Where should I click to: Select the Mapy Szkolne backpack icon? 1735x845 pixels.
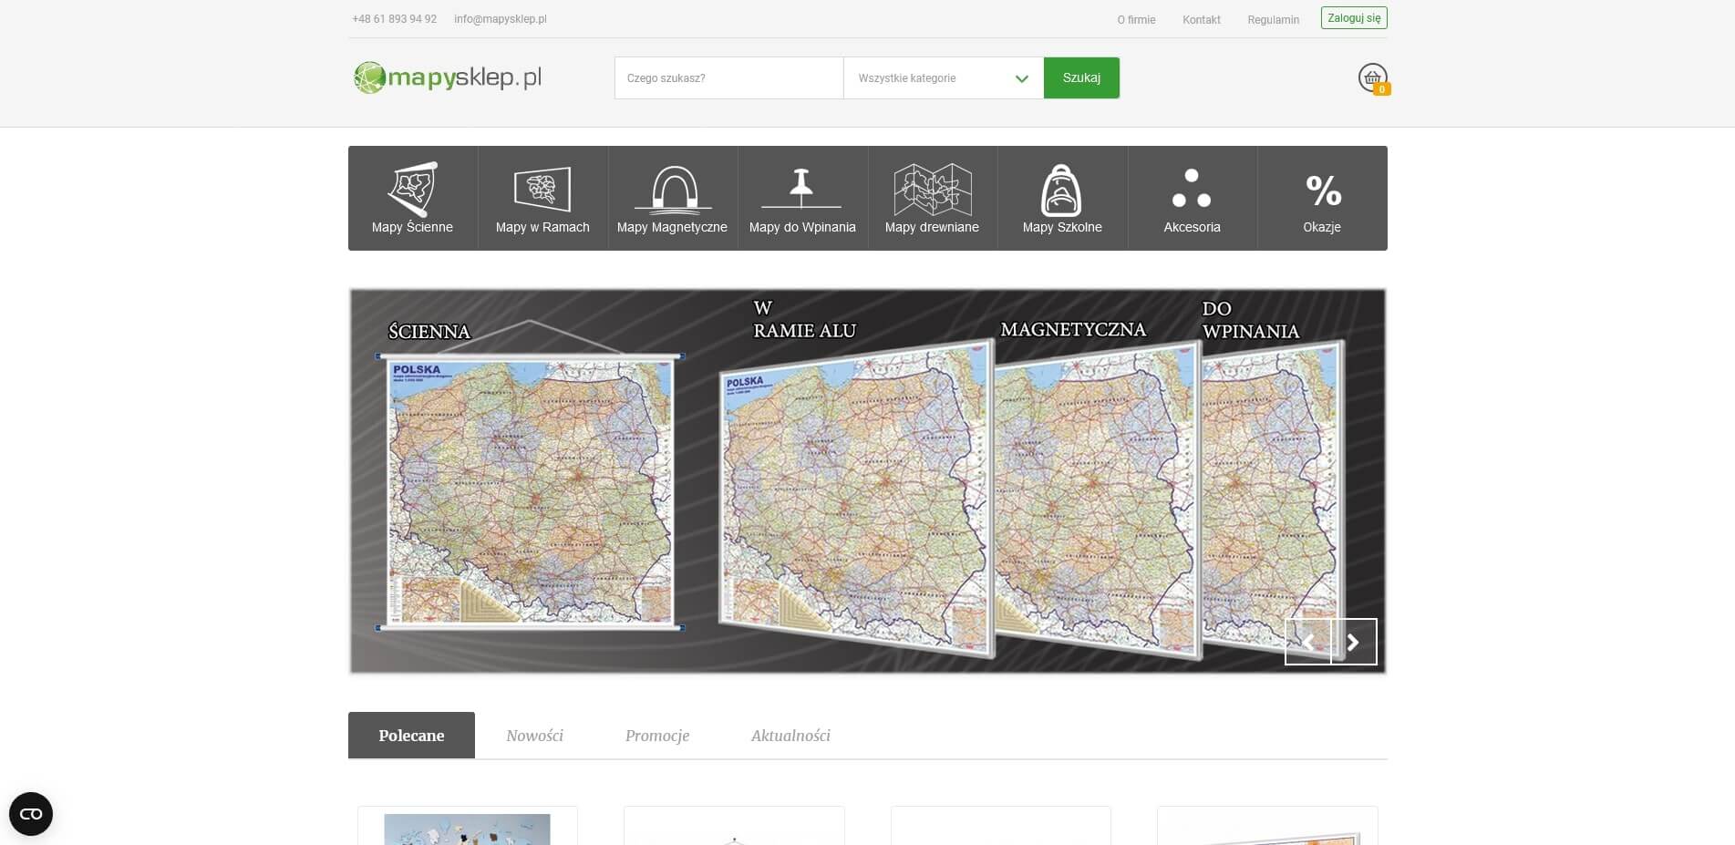1061,189
